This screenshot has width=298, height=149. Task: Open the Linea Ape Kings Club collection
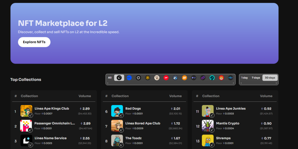(52, 108)
